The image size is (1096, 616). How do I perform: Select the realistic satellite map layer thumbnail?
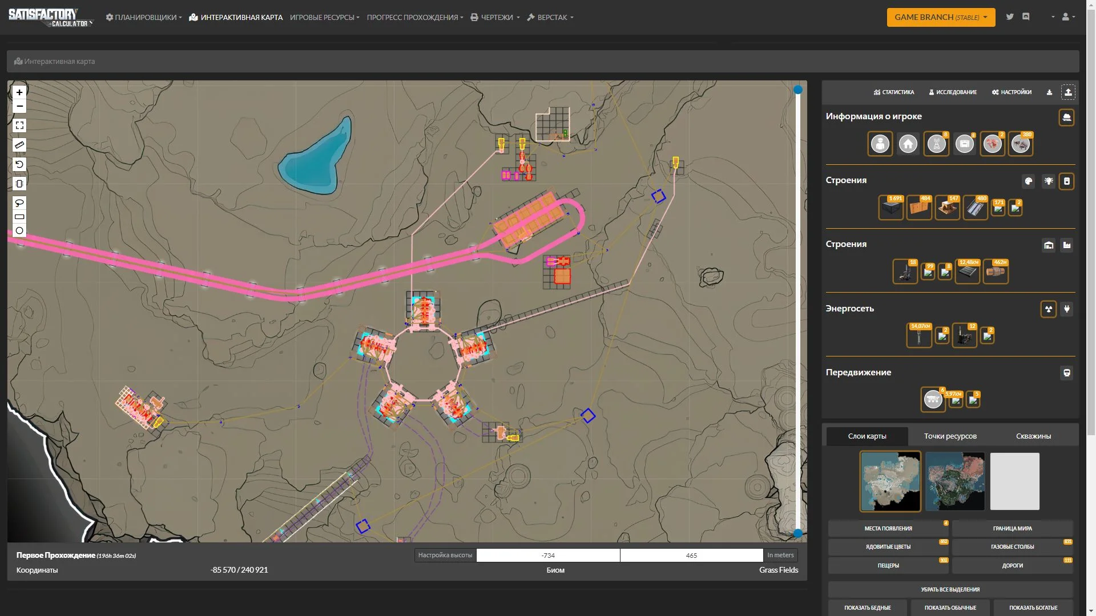click(954, 481)
